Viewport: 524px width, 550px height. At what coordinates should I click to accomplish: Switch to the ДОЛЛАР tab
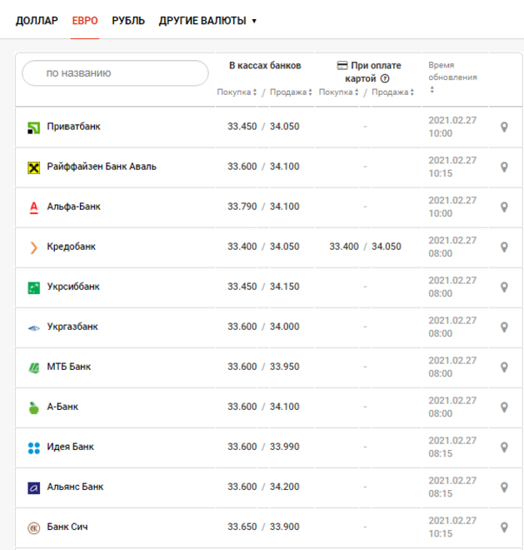(x=37, y=21)
